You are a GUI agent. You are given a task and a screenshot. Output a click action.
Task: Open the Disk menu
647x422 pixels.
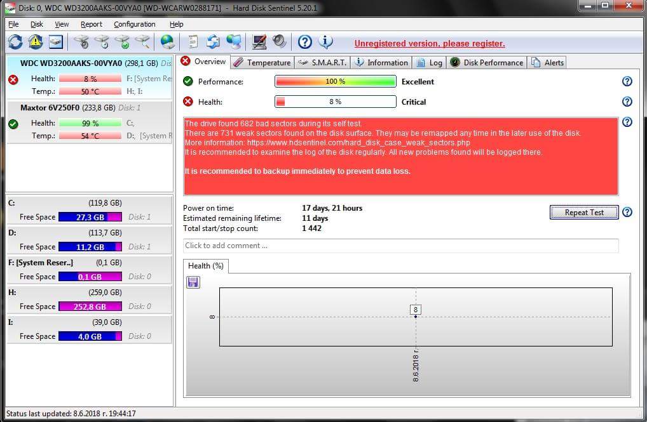click(37, 24)
